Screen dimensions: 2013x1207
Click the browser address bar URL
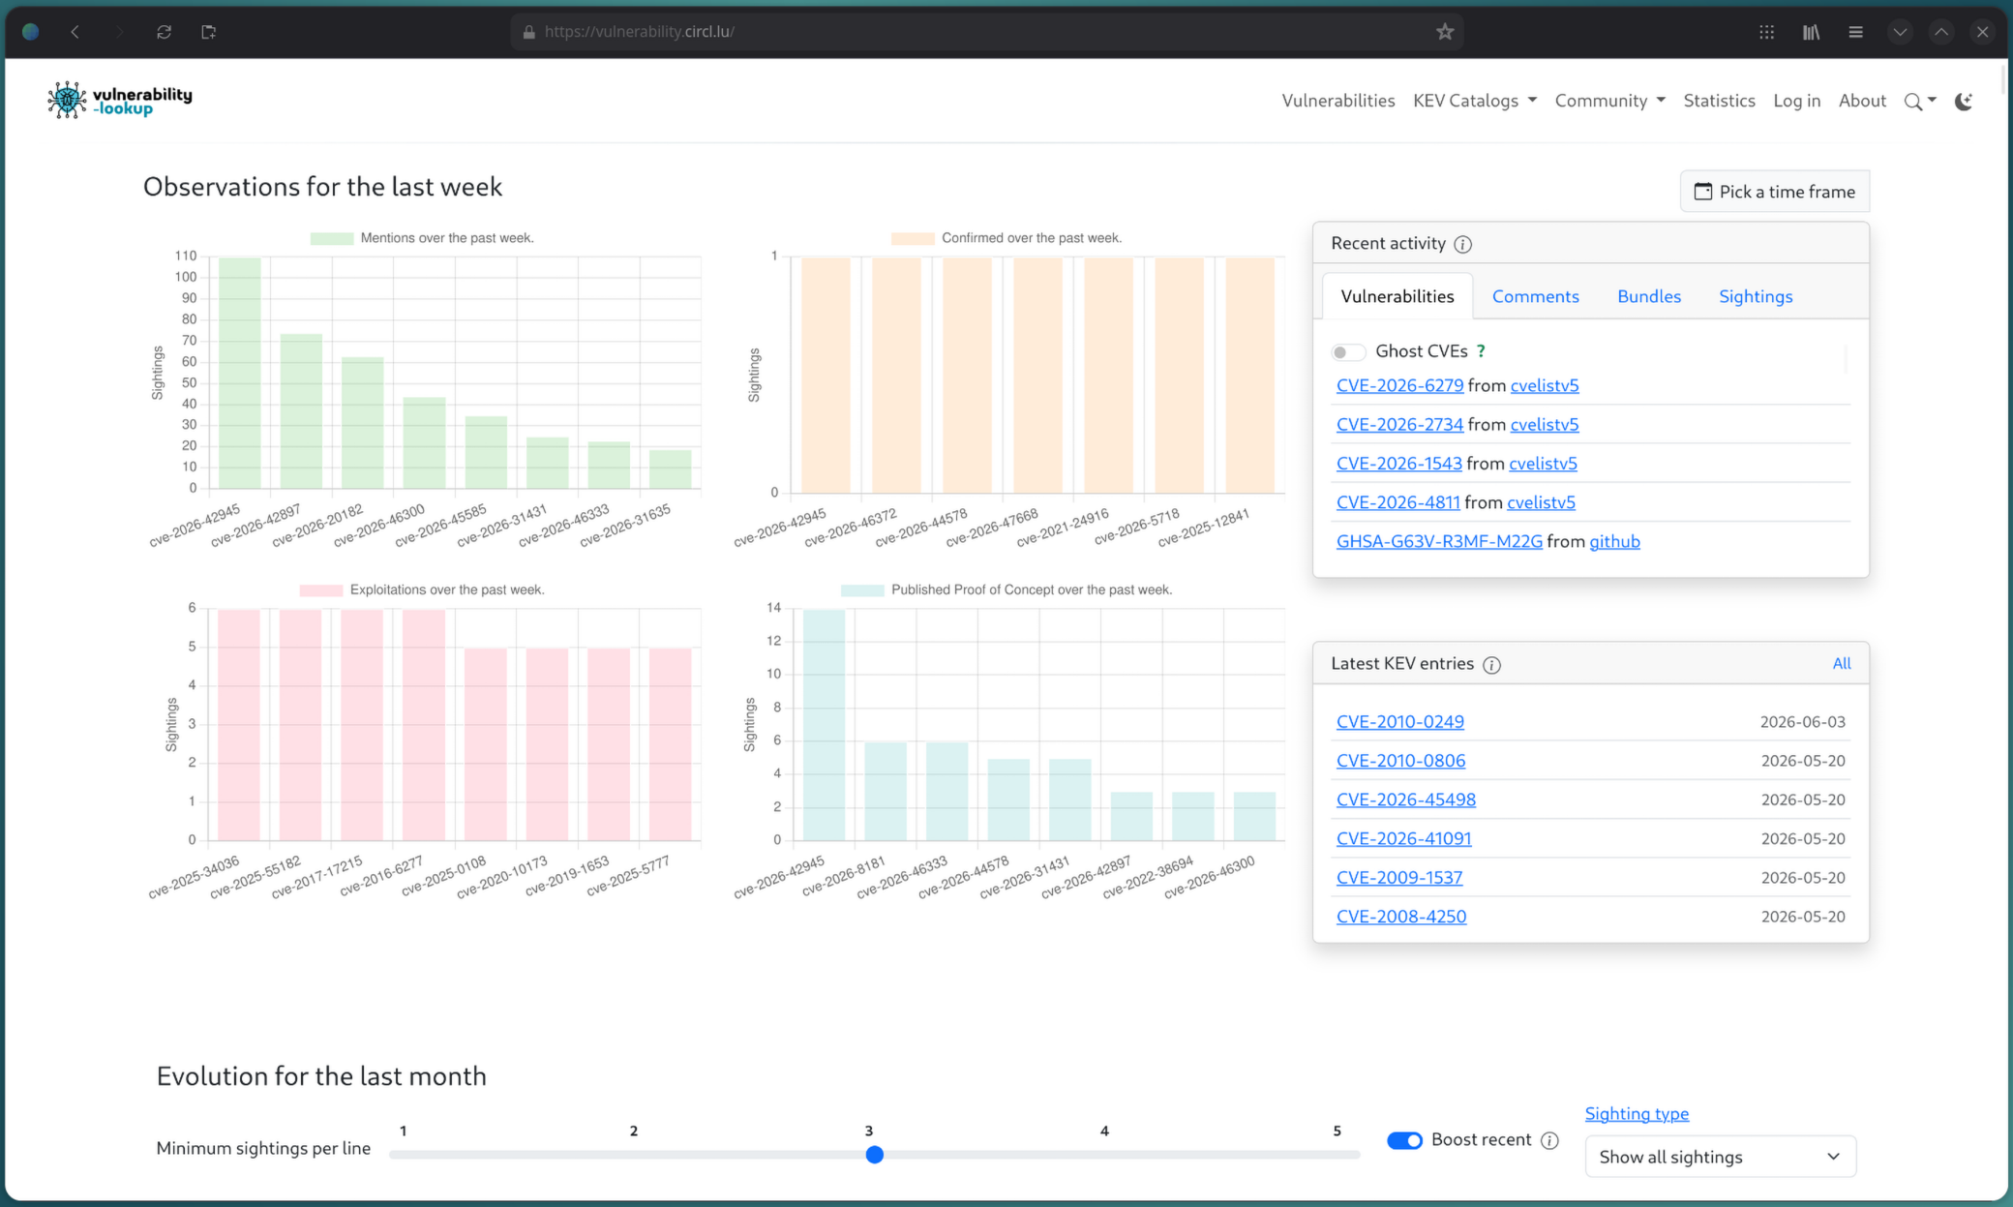[639, 32]
